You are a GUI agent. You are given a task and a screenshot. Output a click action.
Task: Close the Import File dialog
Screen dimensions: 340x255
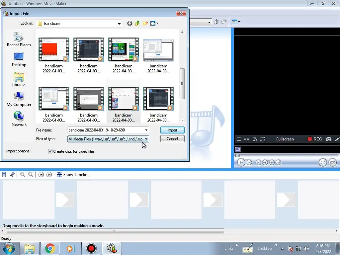pyautogui.click(x=181, y=13)
